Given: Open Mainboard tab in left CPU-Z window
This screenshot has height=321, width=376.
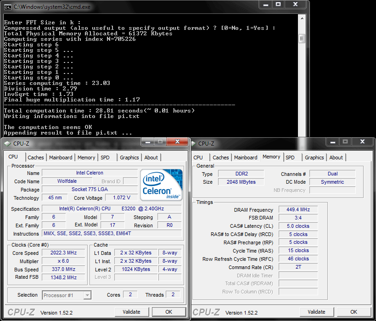Looking at the screenshot, I should click(x=61, y=158).
